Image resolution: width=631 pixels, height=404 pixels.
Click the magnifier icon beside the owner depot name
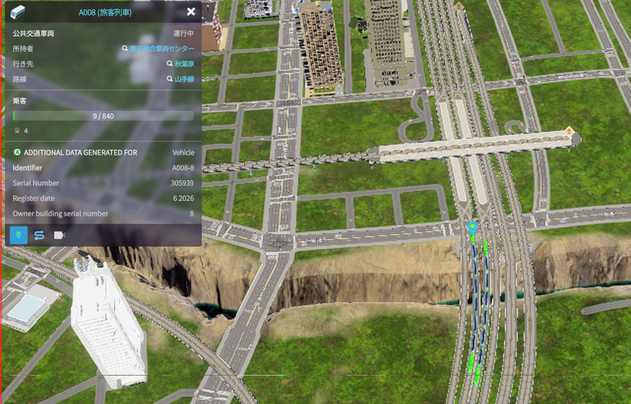[125, 49]
